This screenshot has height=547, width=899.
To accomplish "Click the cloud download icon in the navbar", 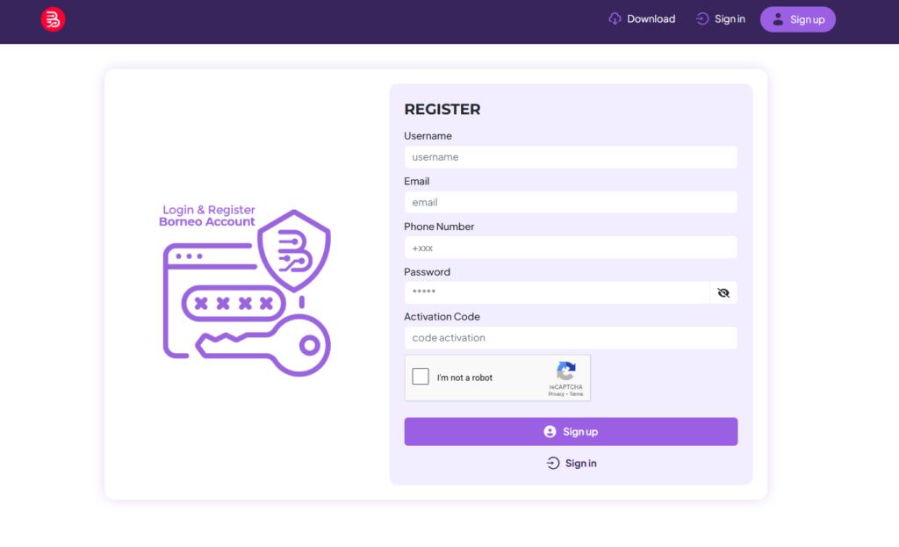I will (x=615, y=18).
